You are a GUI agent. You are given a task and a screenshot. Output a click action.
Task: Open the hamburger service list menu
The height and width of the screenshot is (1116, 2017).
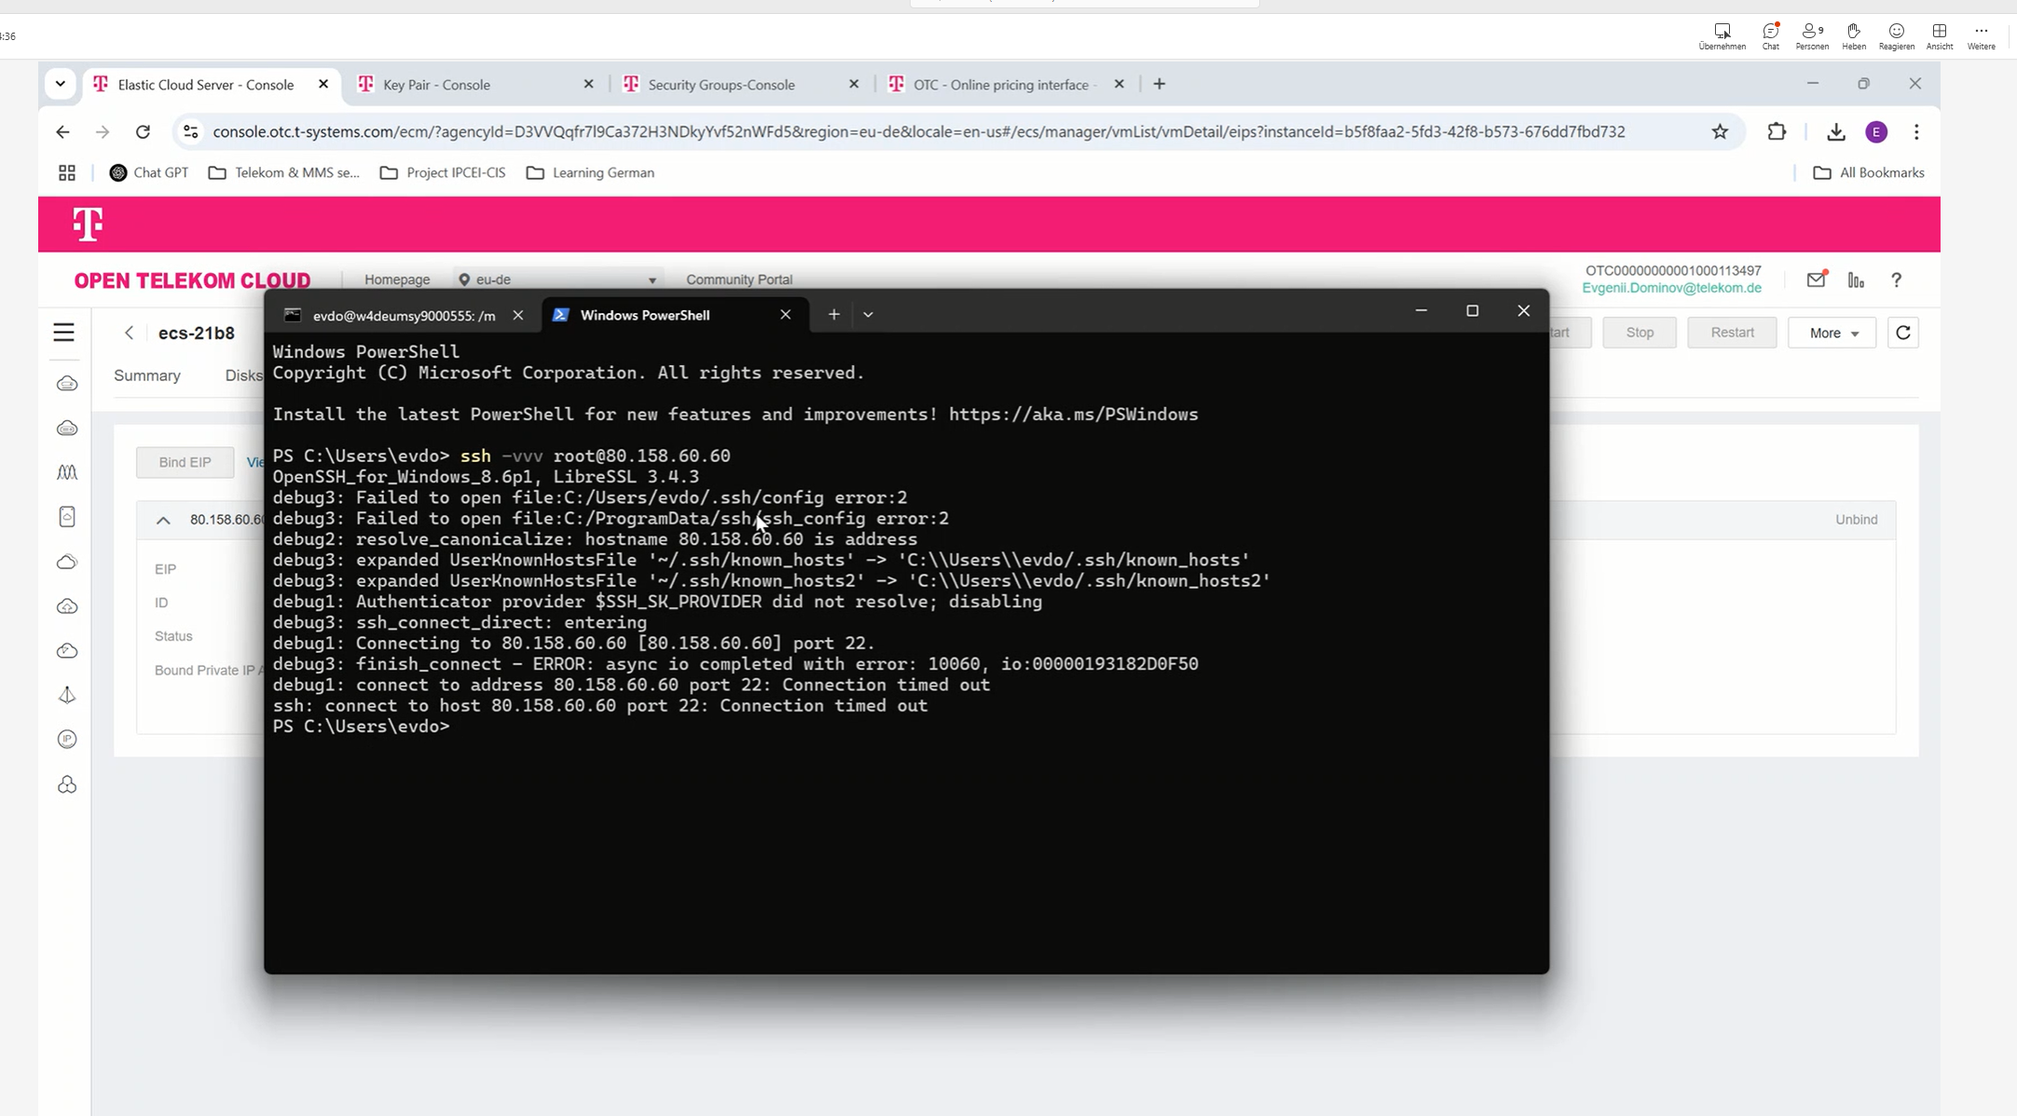click(x=63, y=333)
